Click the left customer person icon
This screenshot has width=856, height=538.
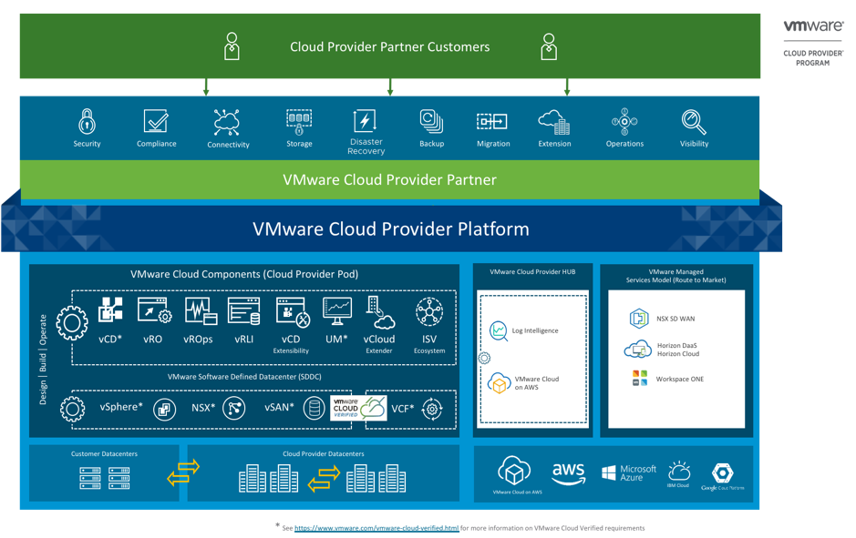pyautogui.click(x=232, y=46)
